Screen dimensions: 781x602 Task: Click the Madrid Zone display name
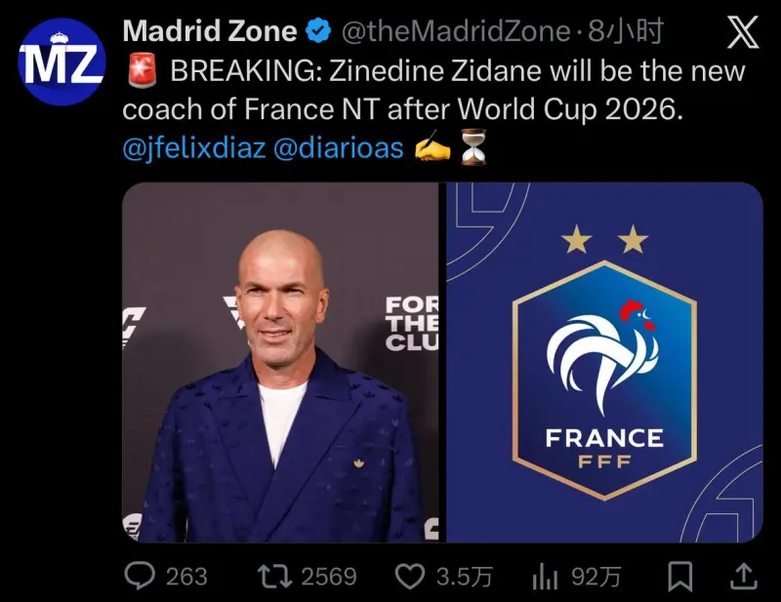click(x=209, y=32)
